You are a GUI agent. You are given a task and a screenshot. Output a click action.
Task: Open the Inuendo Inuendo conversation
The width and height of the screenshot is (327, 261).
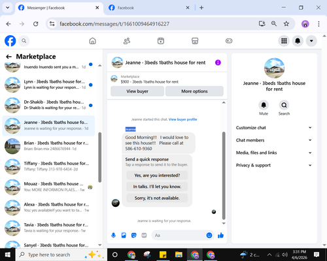coord(48,67)
